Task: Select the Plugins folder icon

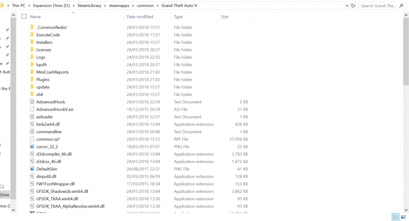Action: coord(32,80)
